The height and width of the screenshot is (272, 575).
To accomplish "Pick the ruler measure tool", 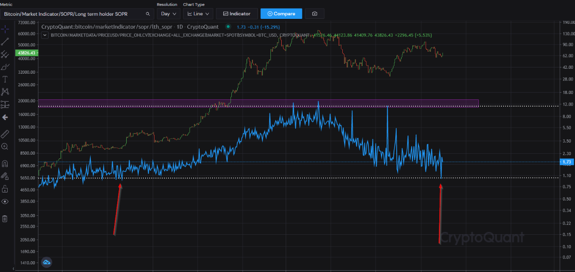I will coord(5,133).
